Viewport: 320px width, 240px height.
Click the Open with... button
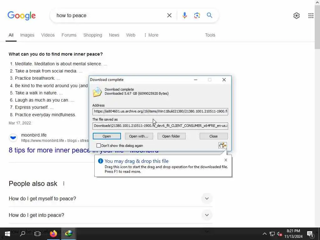(139, 136)
